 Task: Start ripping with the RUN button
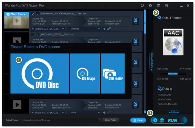pyautogui.click(x=169, y=120)
